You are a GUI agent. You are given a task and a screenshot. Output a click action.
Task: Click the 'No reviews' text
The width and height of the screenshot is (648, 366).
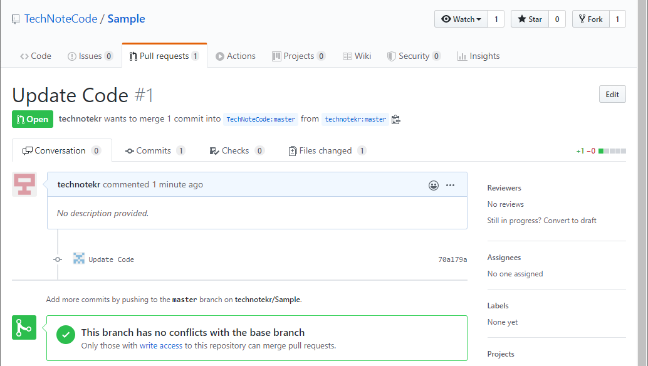[x=505, y=204]
